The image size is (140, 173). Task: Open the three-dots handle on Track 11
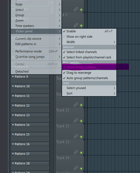61,122
